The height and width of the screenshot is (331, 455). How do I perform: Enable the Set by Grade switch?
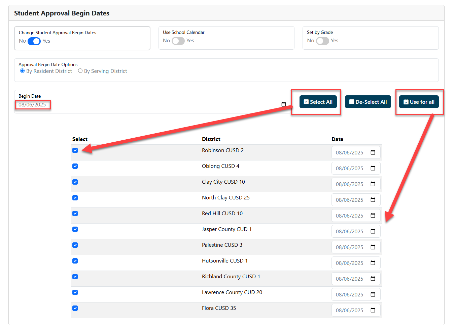pyautogui.click(x=322, y=41)
